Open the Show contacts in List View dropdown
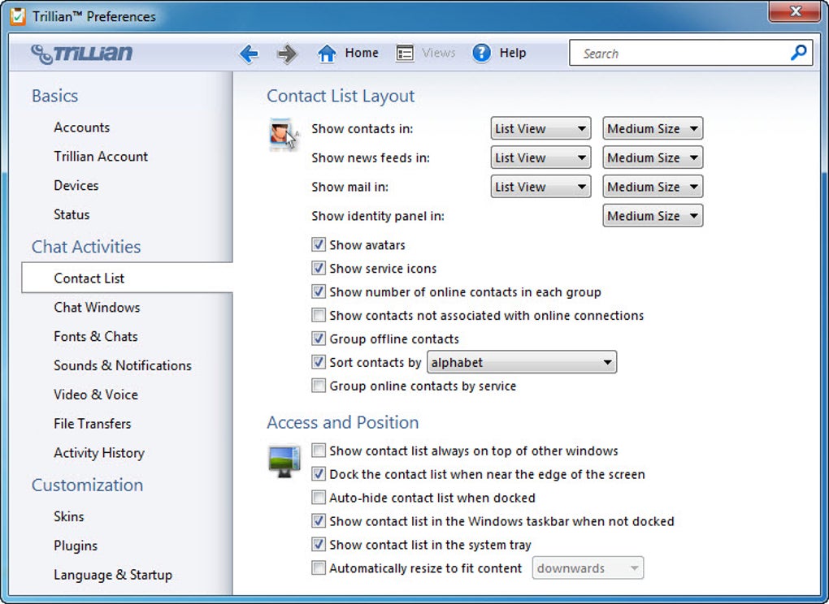The width and height of the screenshot is (829, 604). [540, 128]
